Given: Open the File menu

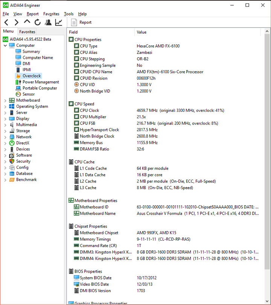Looking at the screenshot, I should click(x=6, y=14).
